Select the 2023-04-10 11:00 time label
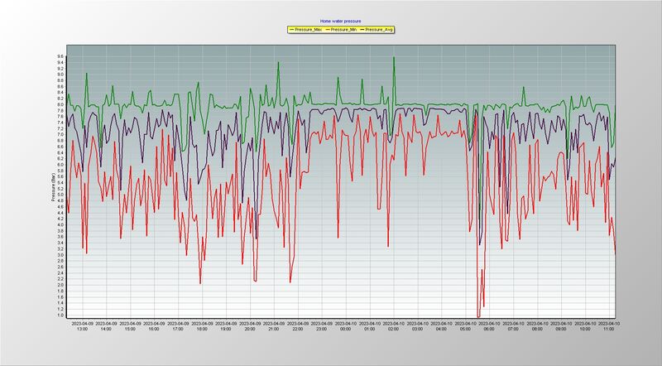The image size is (662, 366). [609, 326]
